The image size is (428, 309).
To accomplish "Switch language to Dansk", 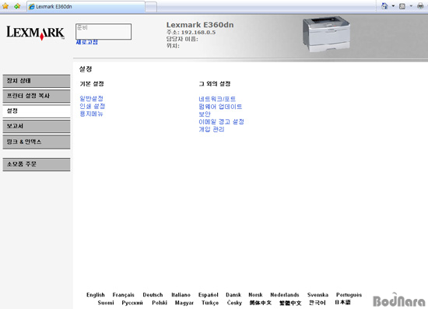I will tap(233, 295).
